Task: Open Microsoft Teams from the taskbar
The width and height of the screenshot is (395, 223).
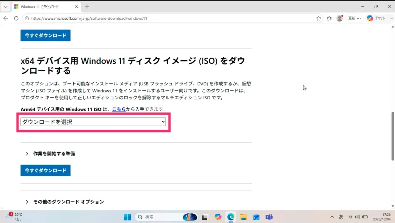Action: [269, 217]
